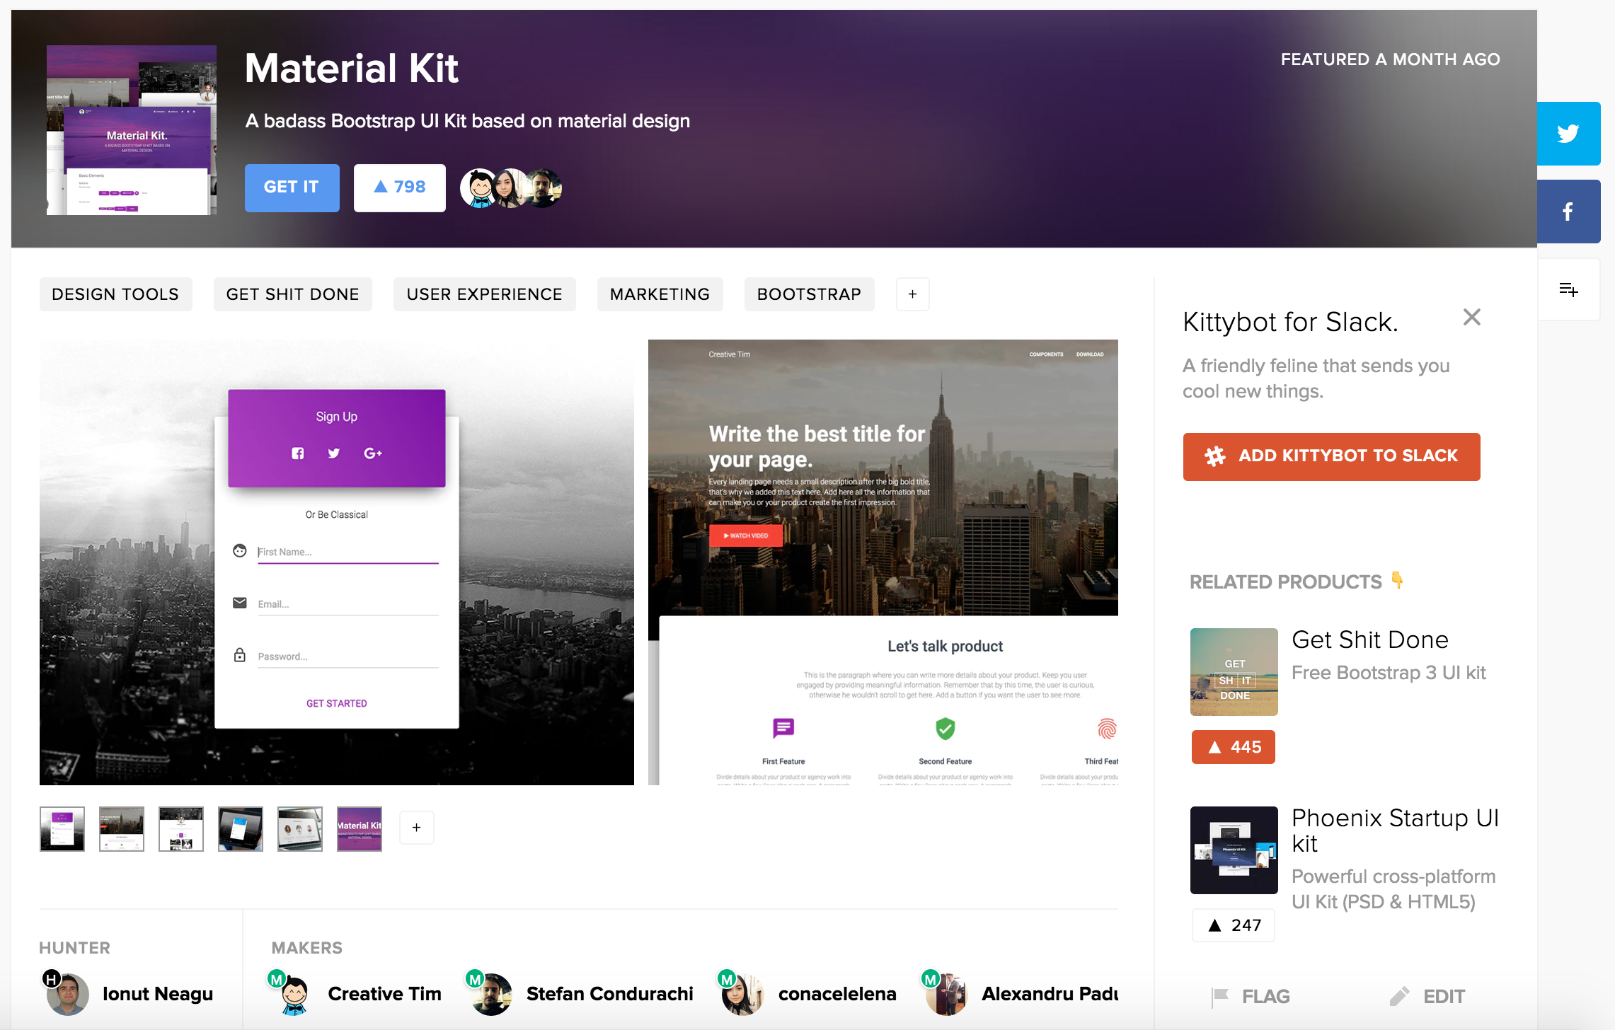1615x1030 pixels.
Task: Upvote Phoenix Startup UI kit 247
Action: click(1234, 925)
